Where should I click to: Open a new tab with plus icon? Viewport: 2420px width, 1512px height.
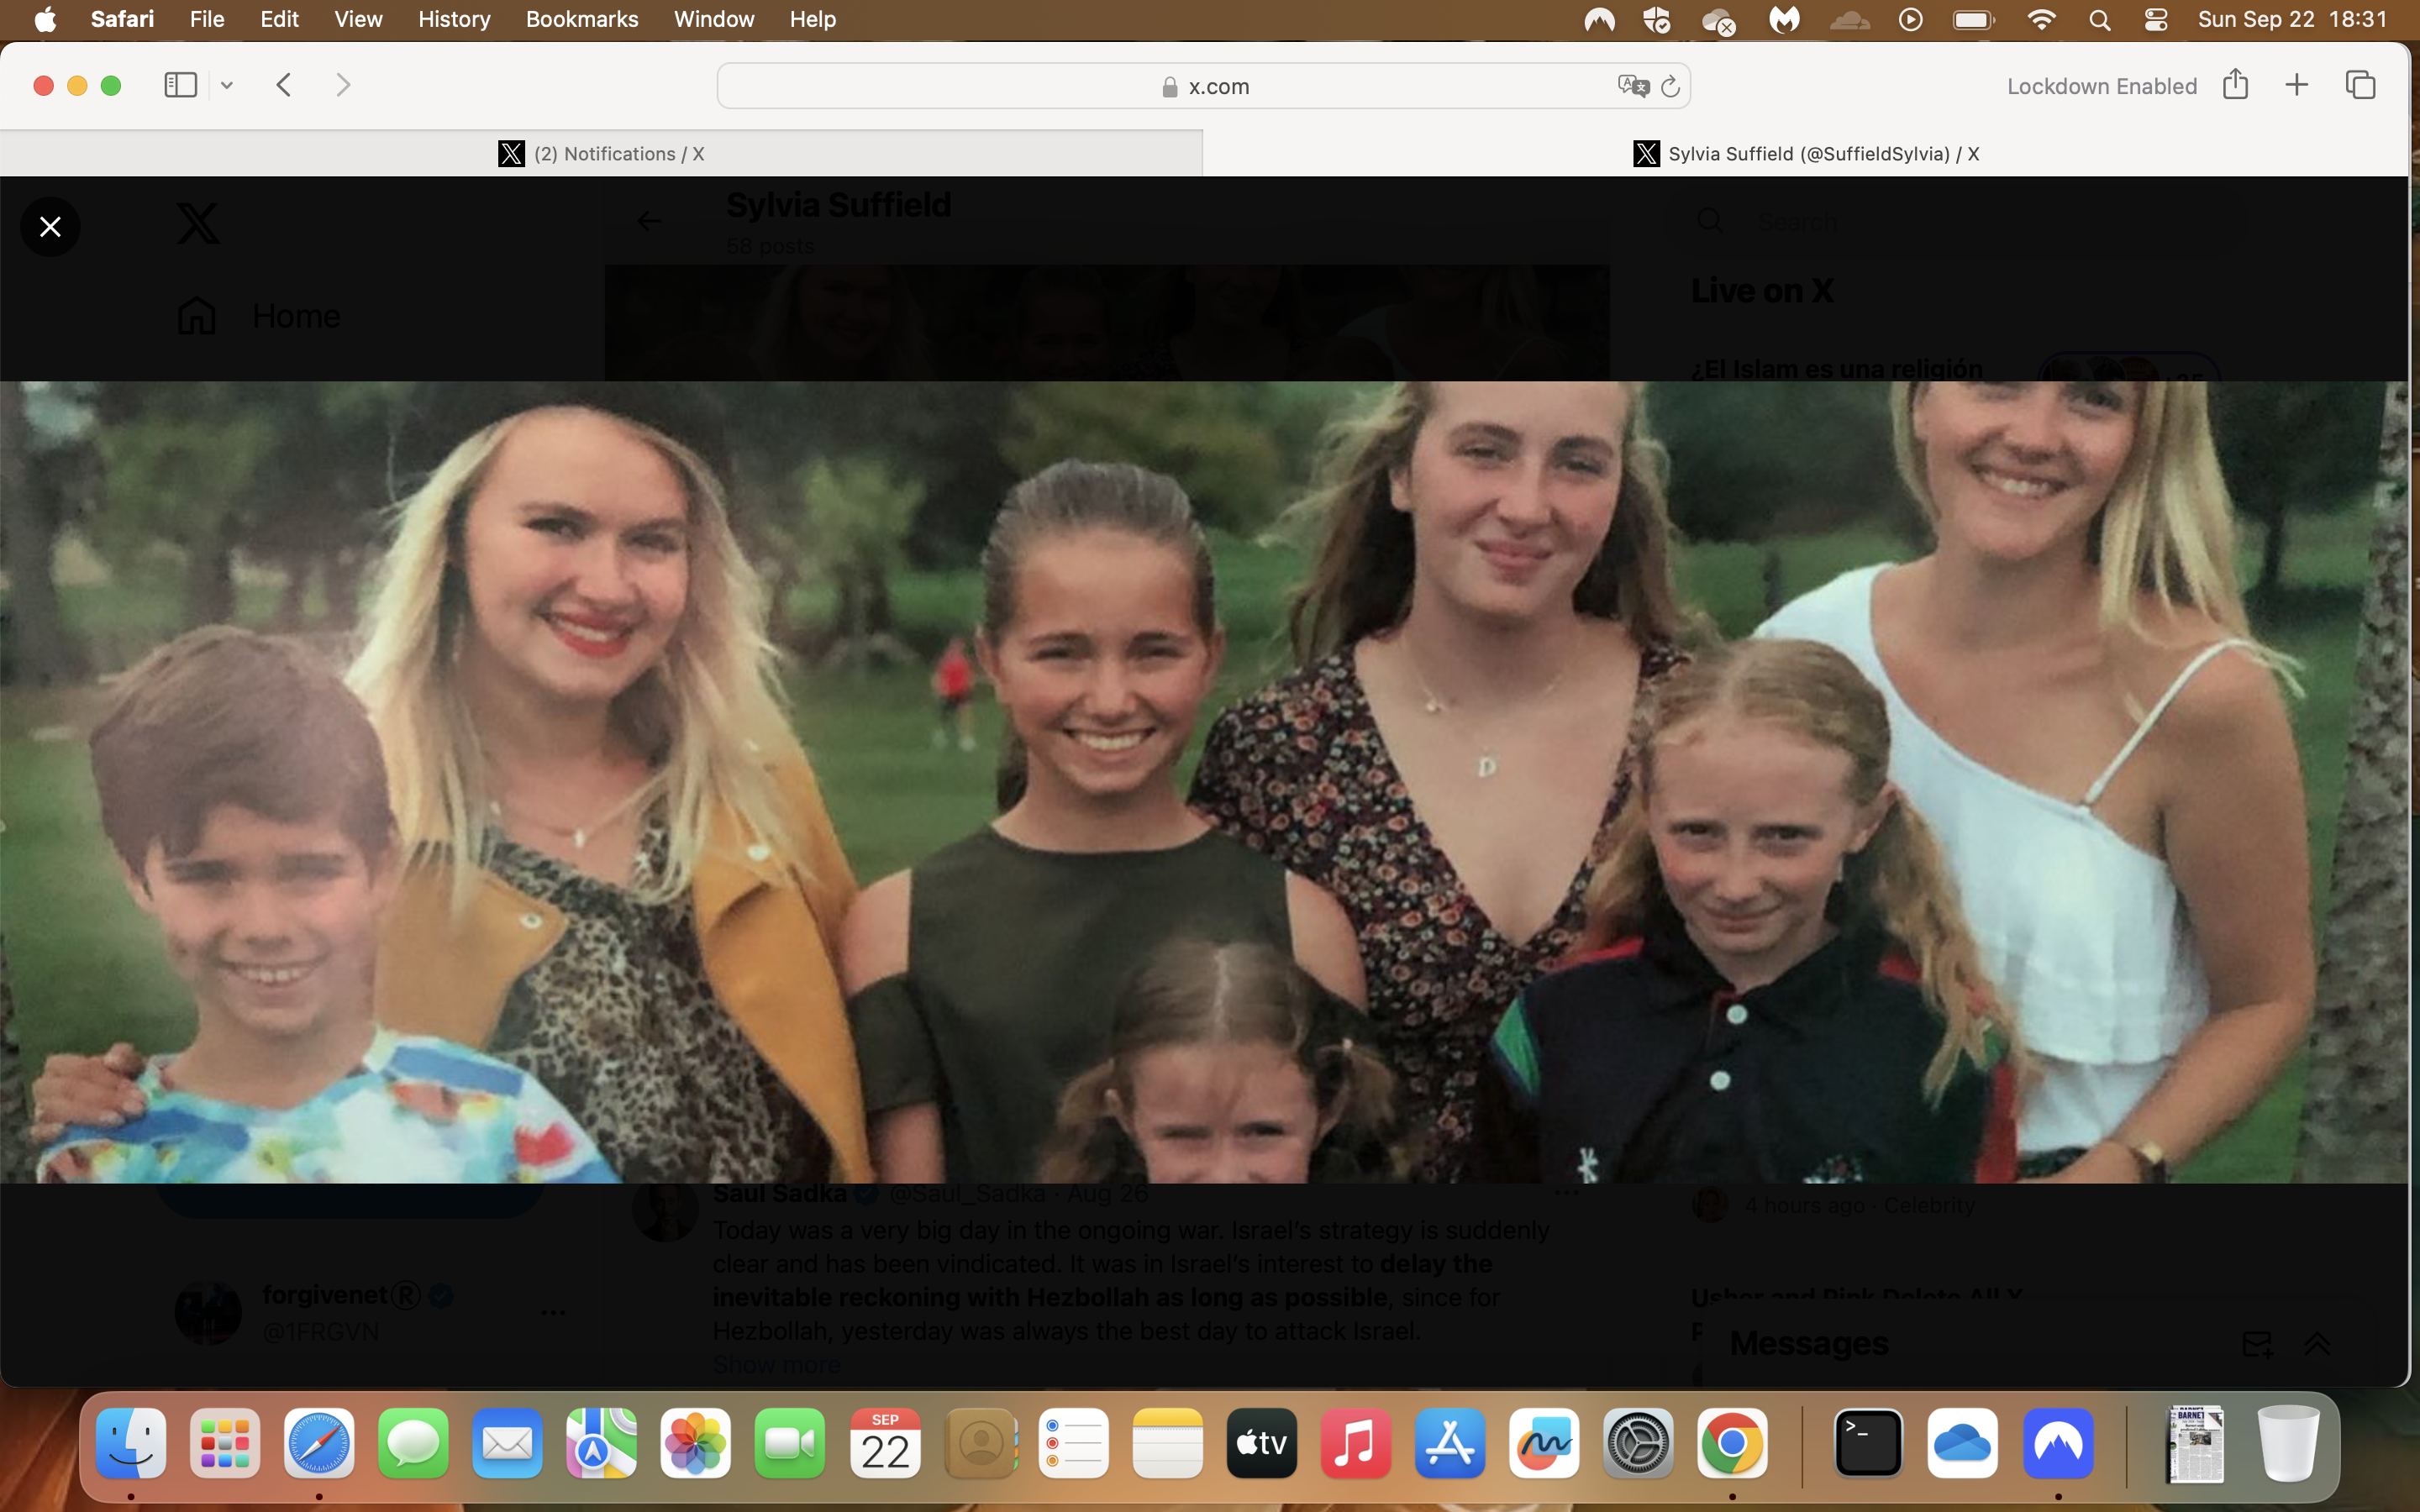click(2297, 85)
